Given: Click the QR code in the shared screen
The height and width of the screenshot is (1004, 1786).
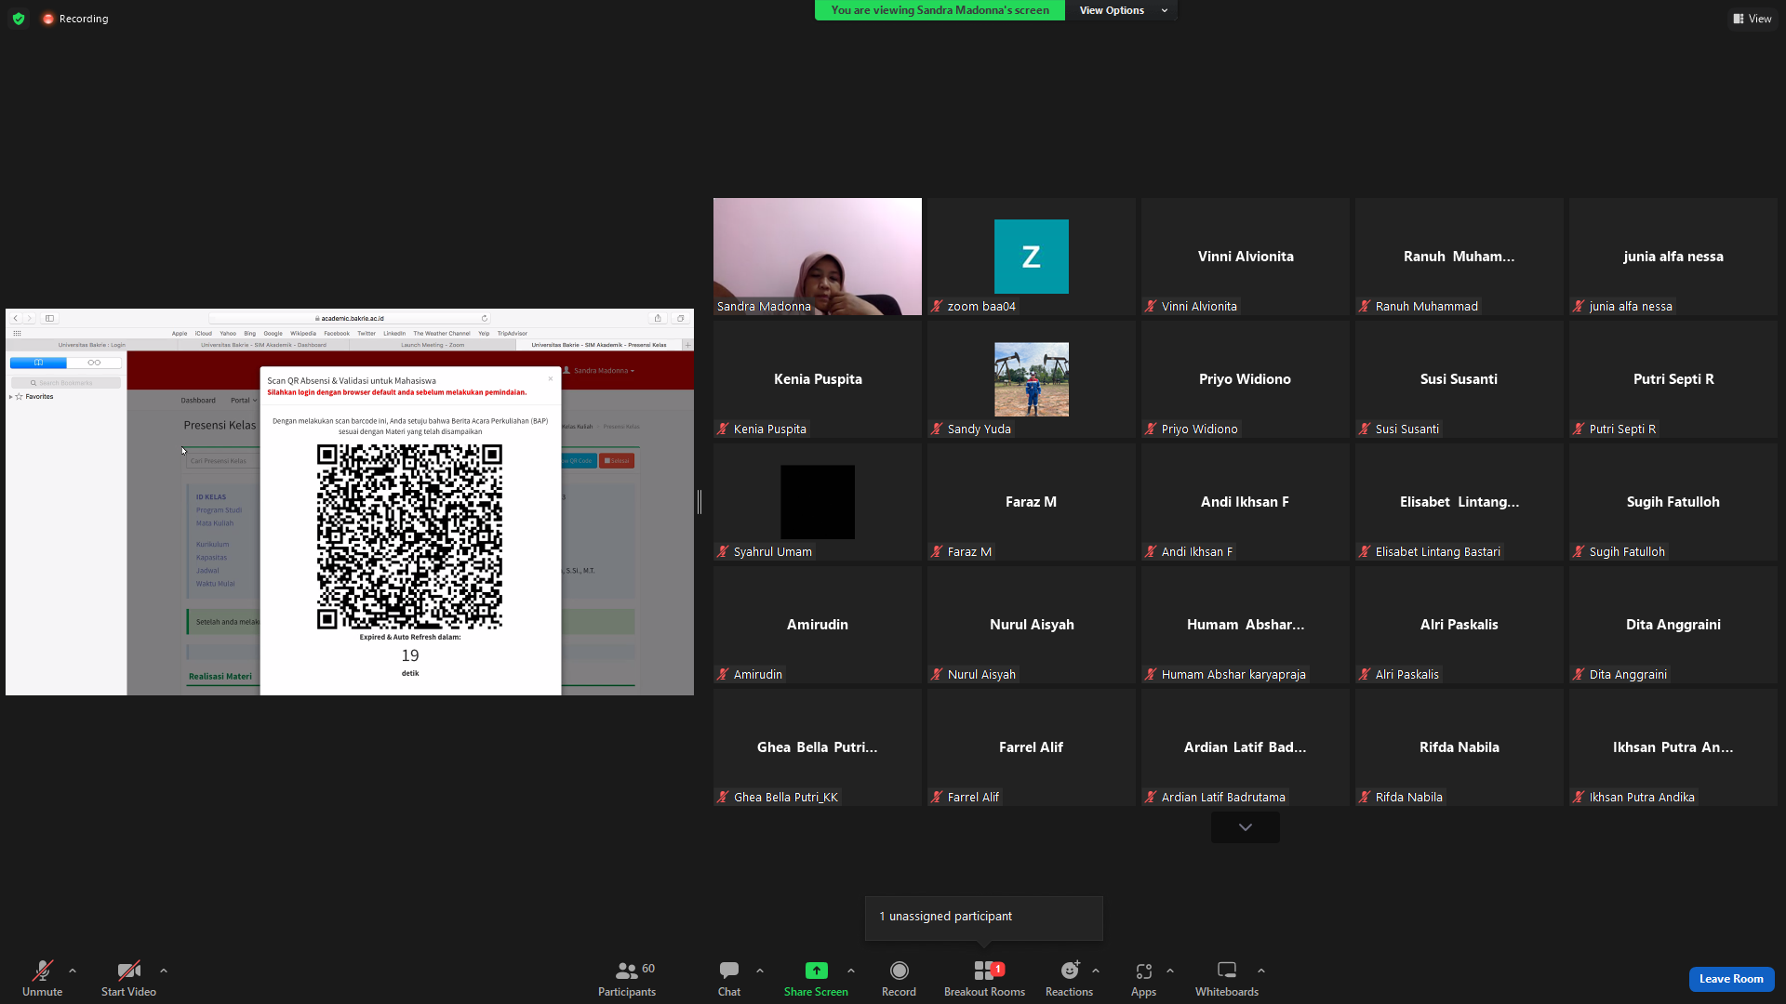Looking at the screenshot, I should point(409,536).
